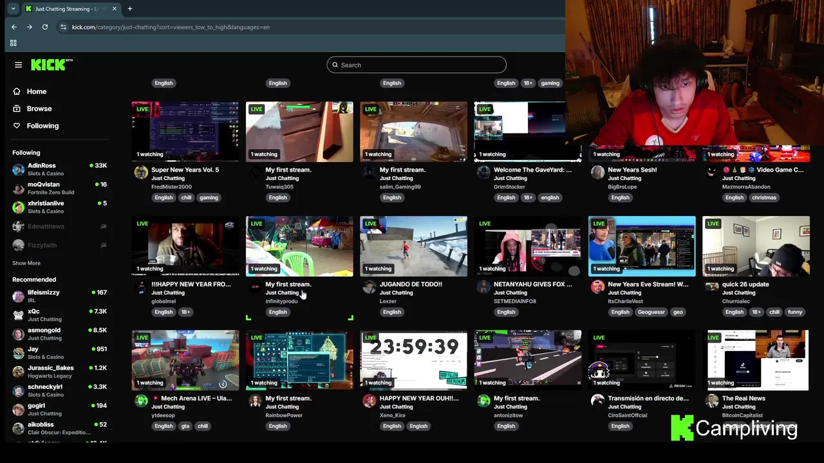This screenshot has height=463, width=824.
Task: Click the address bar URL
Action: (171, 27)
